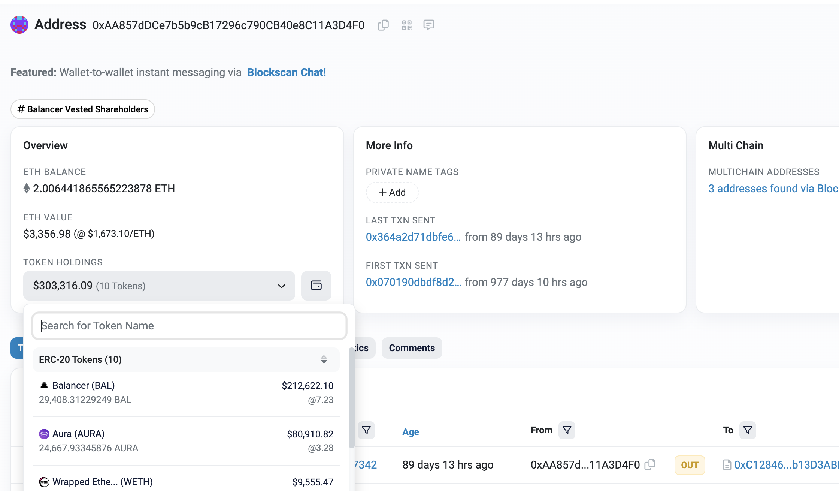The image size is (839, 491).
Task: Open the To column filter
Action: pyautogui.click(x=748, y=430)
